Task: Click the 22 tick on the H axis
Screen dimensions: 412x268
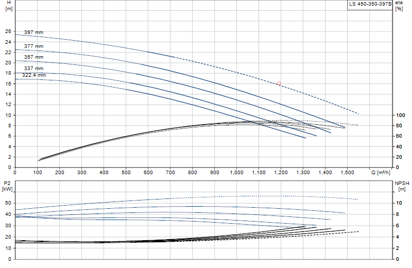Action: pyautogui.click(x=8, y=53)
